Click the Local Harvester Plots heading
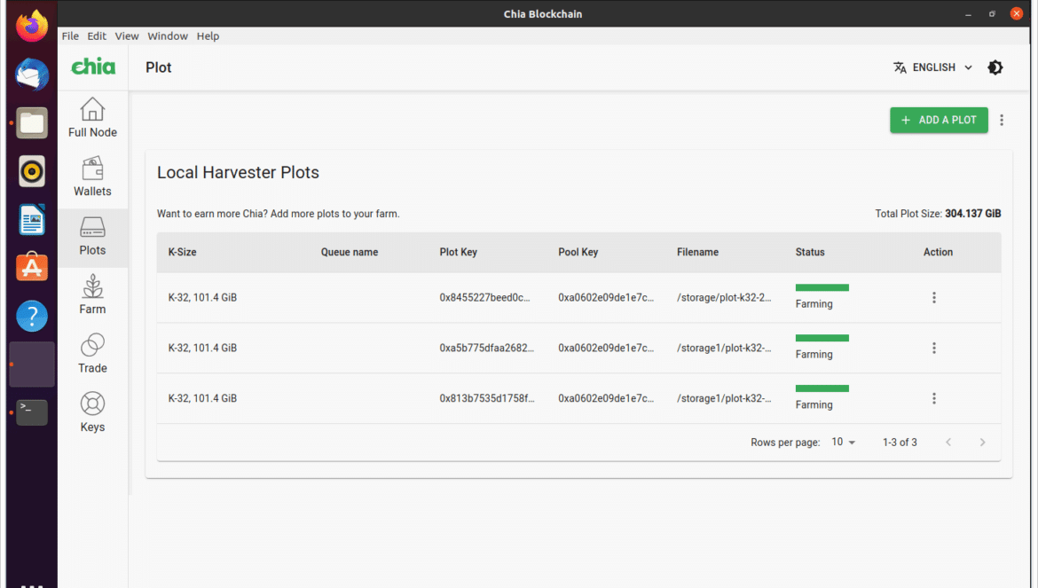 [238, 173]
